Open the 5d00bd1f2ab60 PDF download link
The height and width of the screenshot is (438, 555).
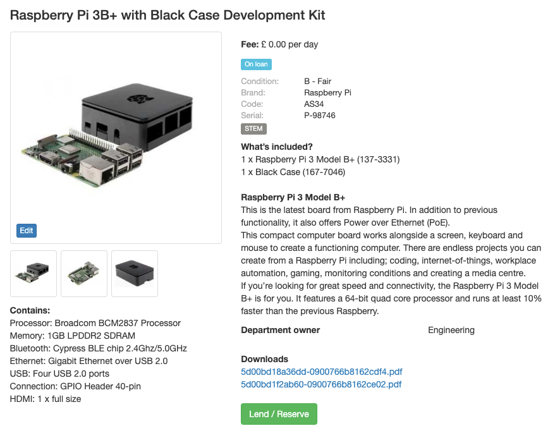point(321,384)
